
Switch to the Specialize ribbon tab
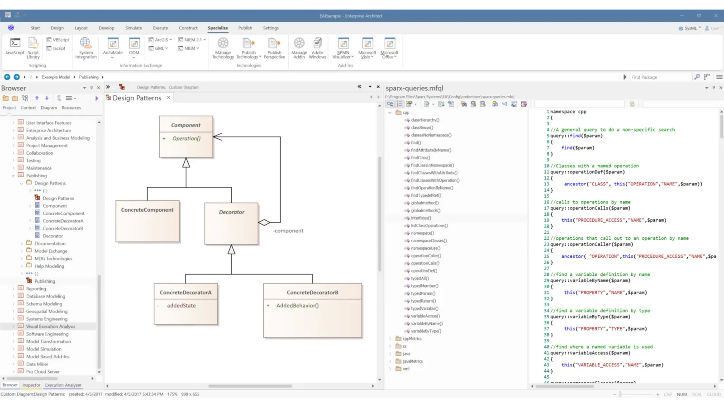(218, 28)
